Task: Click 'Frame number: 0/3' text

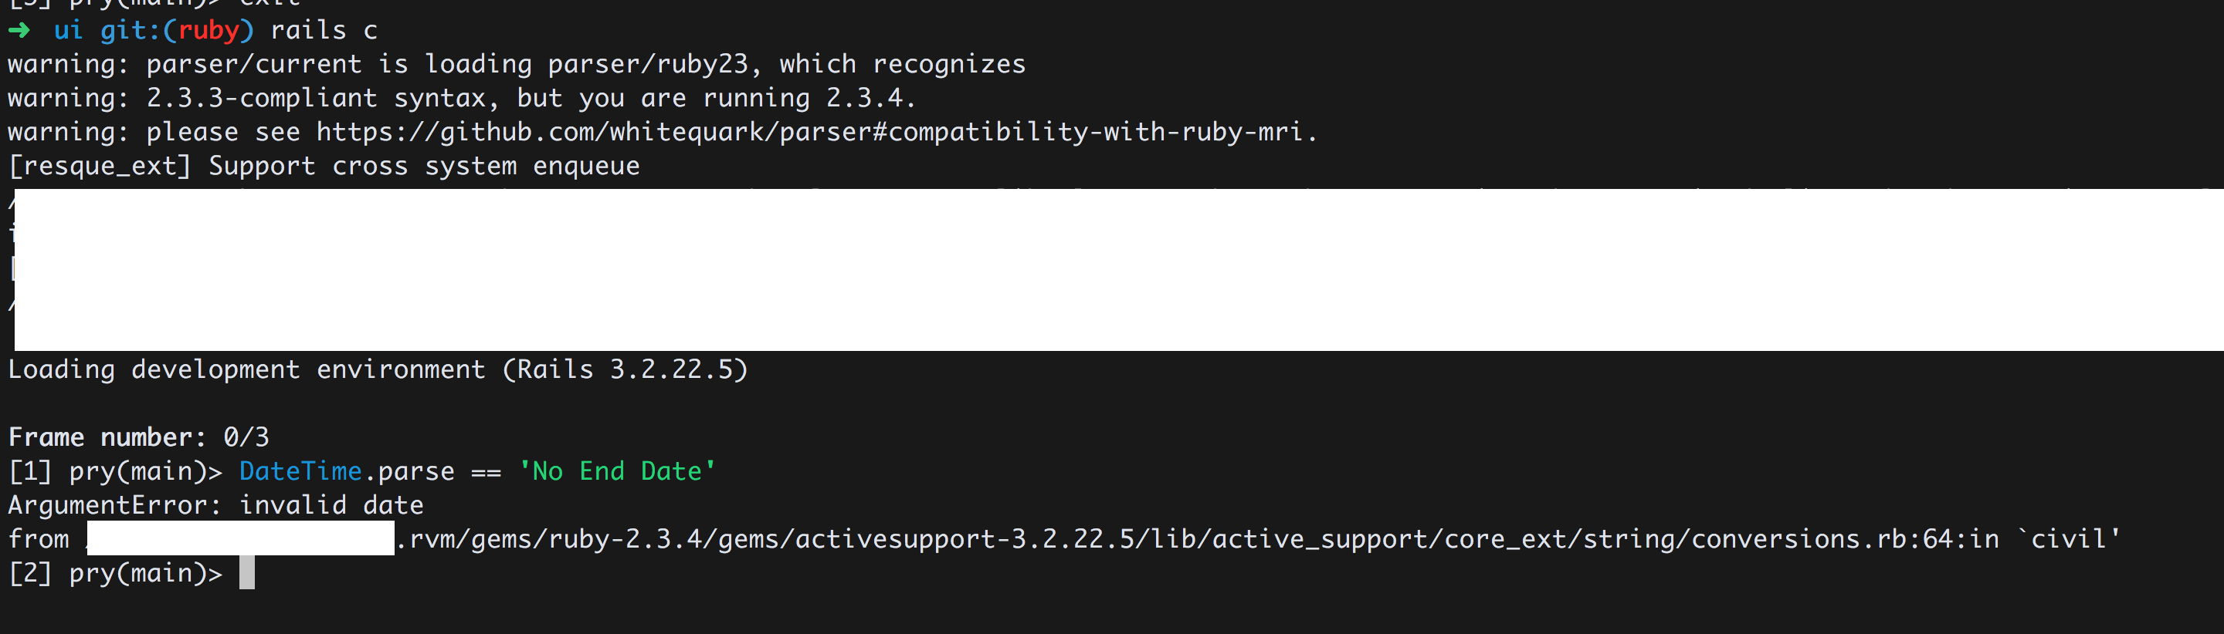Action: point(138,437)
